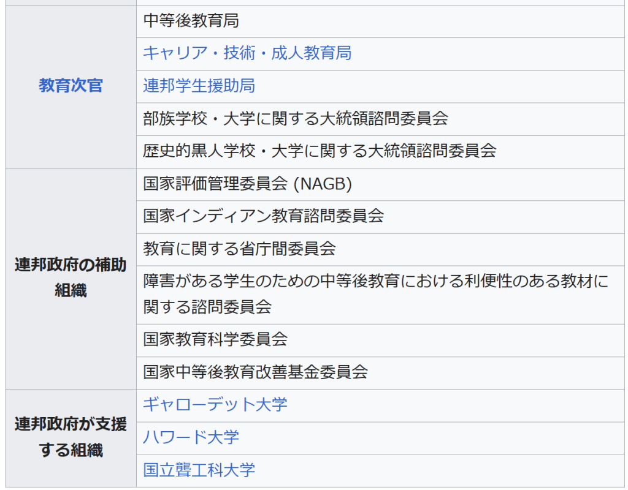Click the 国家インディアン教育諮問委員会 cell
628x490 pixels.
pos(263,216)
